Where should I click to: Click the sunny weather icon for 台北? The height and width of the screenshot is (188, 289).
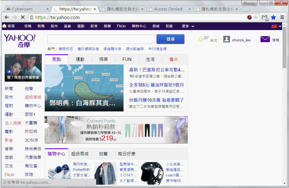[200, 39]
